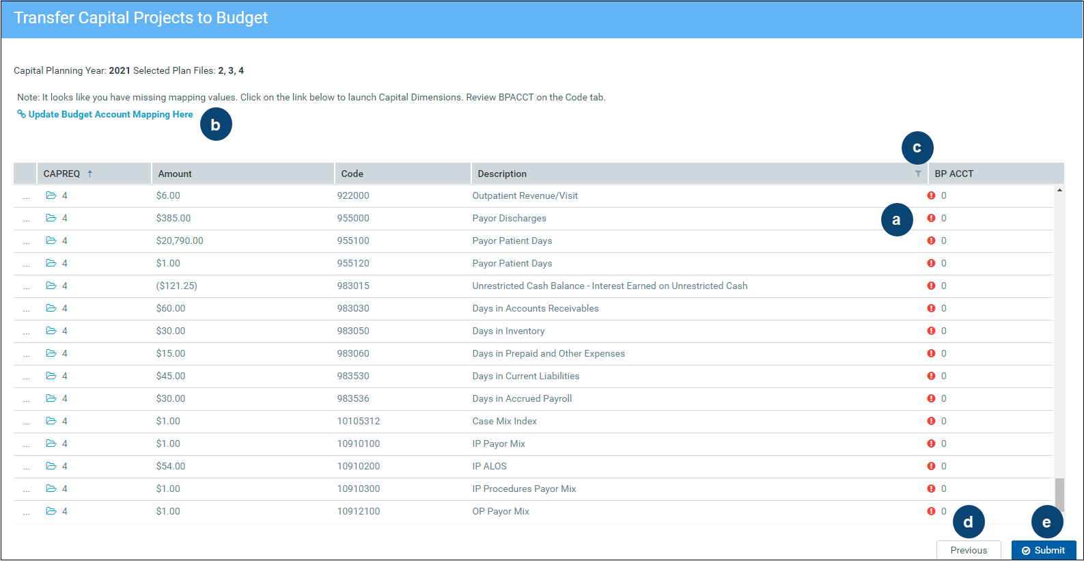
Task: Select the Days in Prepaid and Other Expenses description
Action: point(548,353)
